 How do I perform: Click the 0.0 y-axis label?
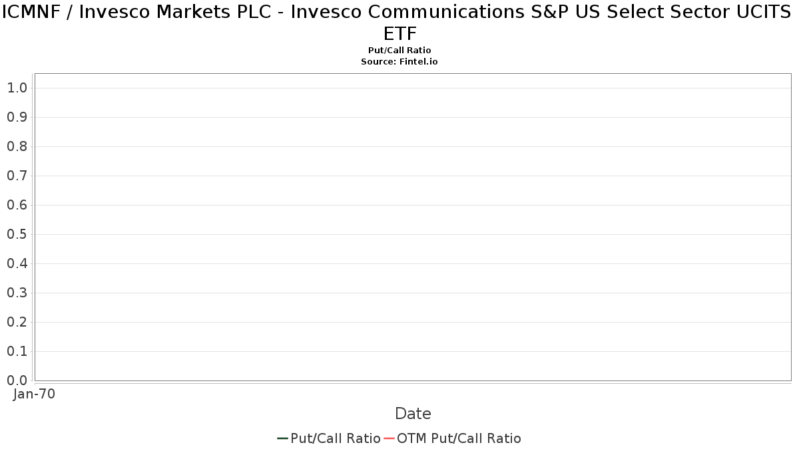pos(17,380)
